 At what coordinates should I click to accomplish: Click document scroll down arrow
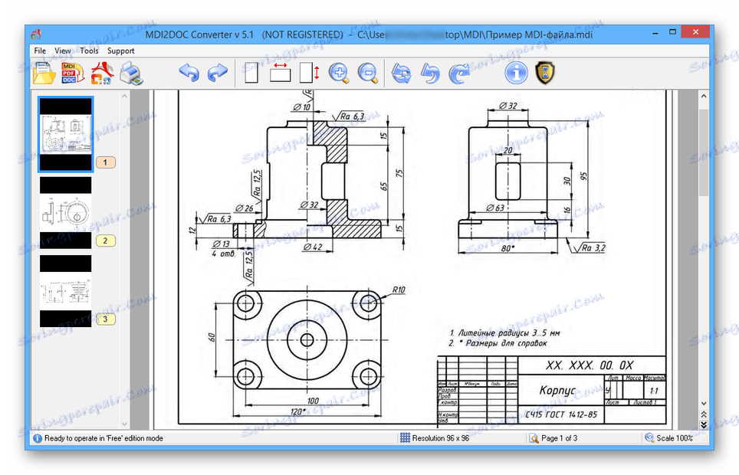[704, 404]
